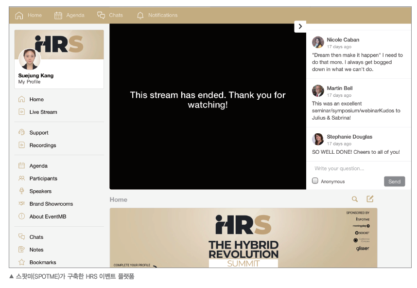Click Nicole Caban's "Dream then make it happen" message
417x288 pixels.
[x=357, y=62]
